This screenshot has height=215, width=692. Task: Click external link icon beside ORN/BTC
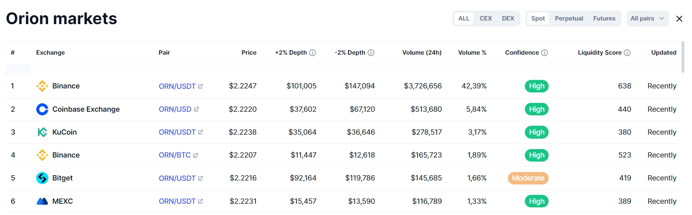click(x=195, y=155)
